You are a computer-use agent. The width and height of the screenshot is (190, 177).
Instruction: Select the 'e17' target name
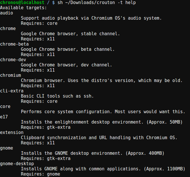4,117
